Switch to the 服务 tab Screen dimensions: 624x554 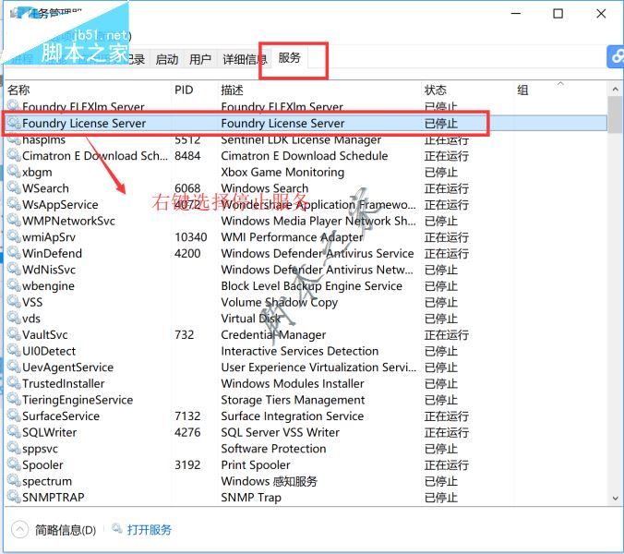289,58
